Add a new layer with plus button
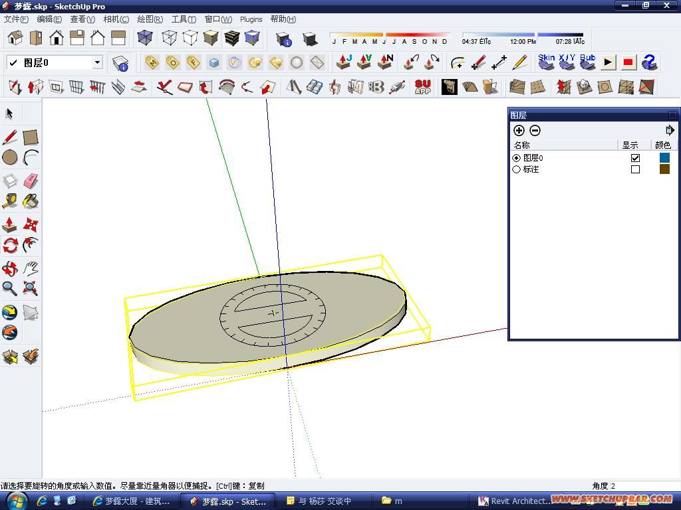This screenshot has height=510, width=681. [x=519, y=130]
